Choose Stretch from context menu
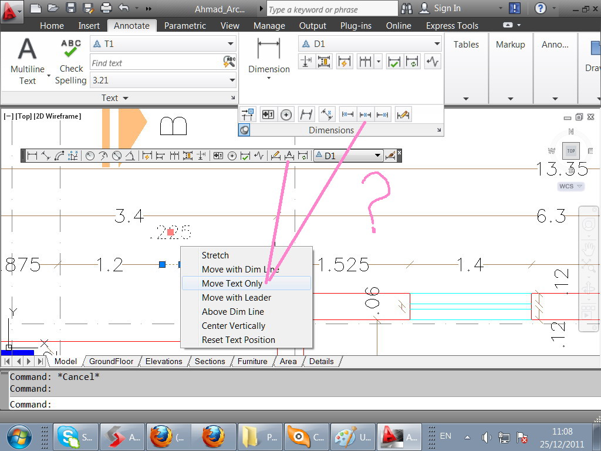This screenshot has height=451, width=601. [x=246, y=255]
